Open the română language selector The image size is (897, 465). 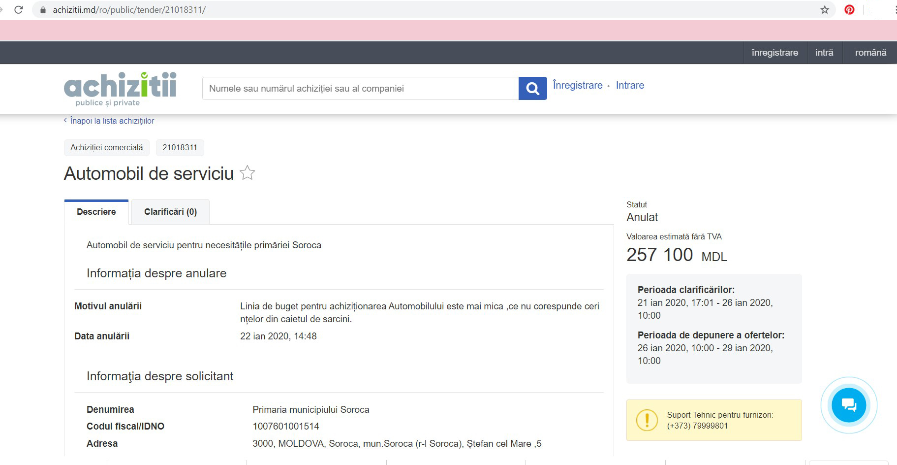(870, 53)
